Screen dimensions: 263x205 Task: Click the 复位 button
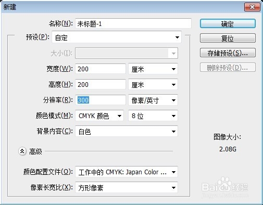[x=228, y=38]
